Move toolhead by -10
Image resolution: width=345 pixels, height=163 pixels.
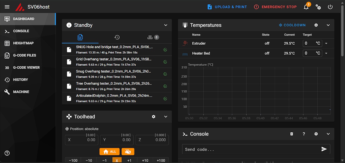click(x=89, y=160)
